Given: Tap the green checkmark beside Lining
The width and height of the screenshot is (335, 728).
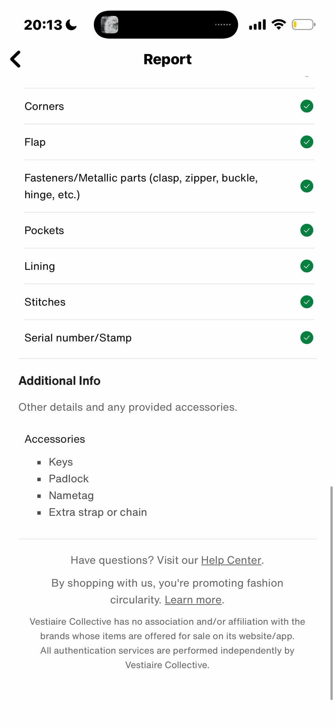Looking at the screenshot, I should 307,266.
